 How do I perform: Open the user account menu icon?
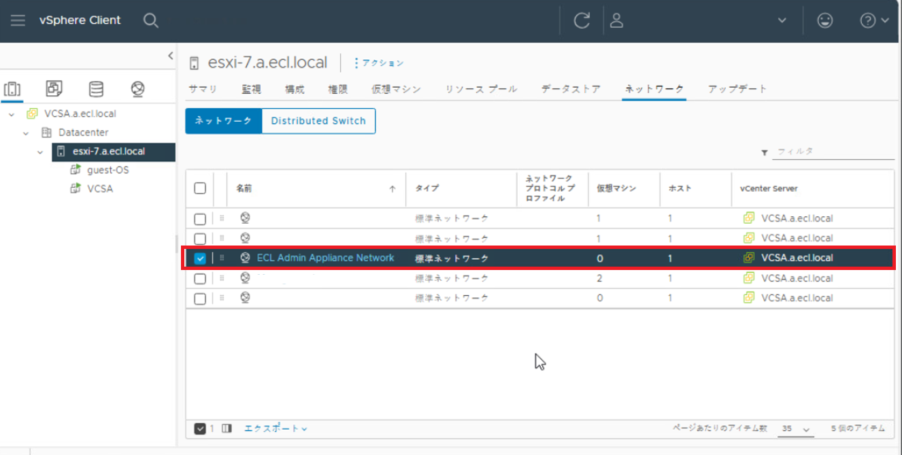(617, 20)
